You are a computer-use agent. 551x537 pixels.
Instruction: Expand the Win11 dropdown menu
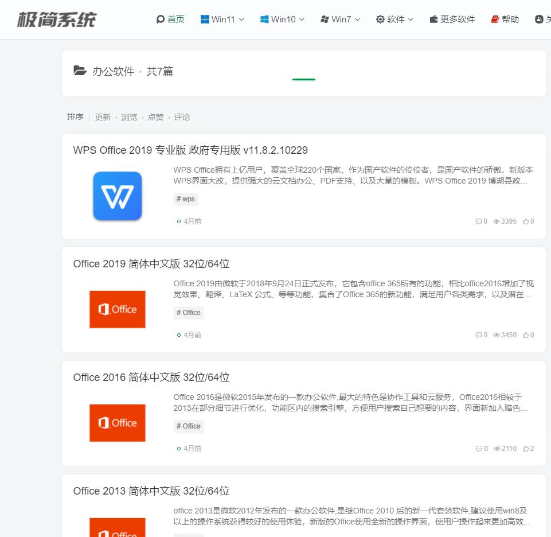click(241, 19)
